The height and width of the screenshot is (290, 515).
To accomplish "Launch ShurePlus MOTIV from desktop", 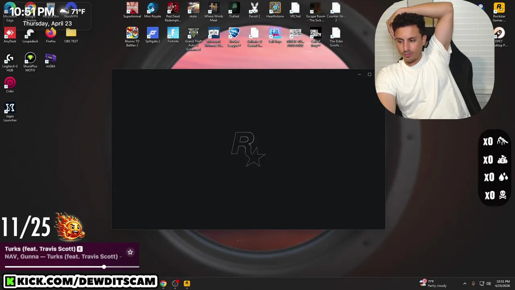I will (30, 62).
